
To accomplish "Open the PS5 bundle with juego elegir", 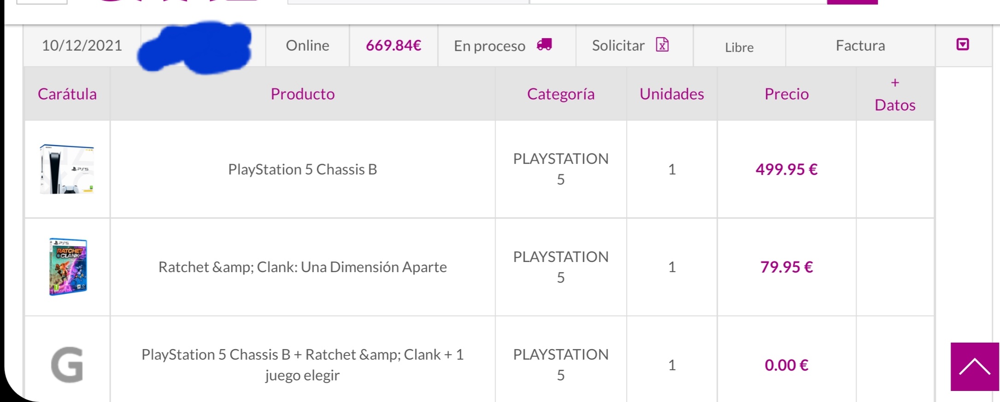I will click(x=302, y=365).
